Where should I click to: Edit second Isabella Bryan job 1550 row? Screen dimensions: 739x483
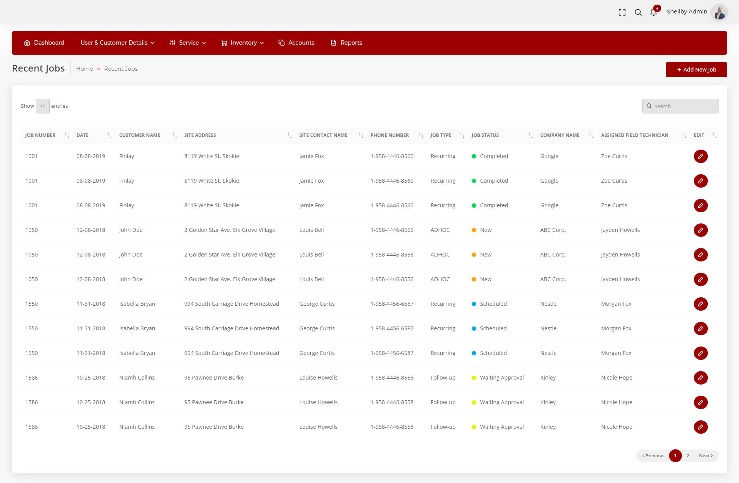tap(701, 329)
